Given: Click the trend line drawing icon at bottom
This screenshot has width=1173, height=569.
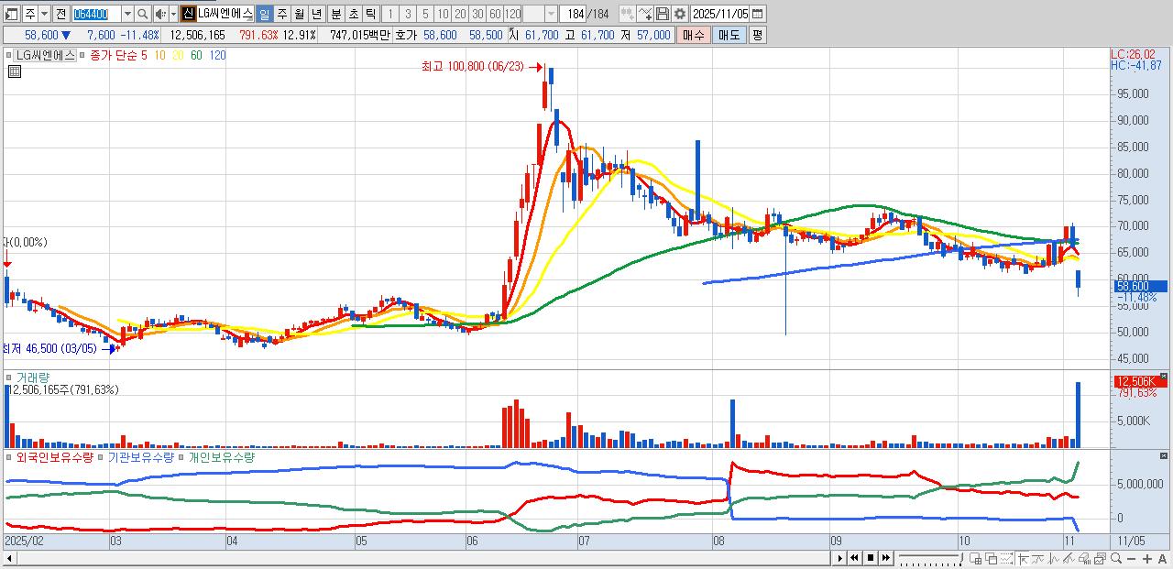Looking at the screenshot, I should click(x=1038, y=559).
